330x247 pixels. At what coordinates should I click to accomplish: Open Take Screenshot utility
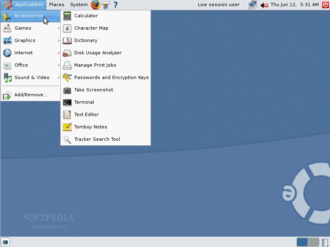[94, 90]
